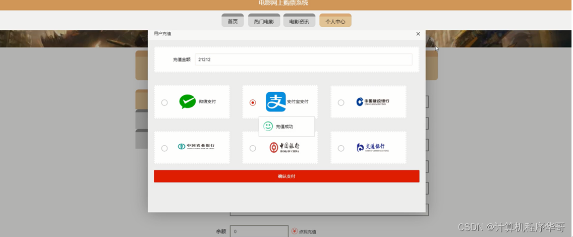Click the red 确认支付 button

pos(286,176)
